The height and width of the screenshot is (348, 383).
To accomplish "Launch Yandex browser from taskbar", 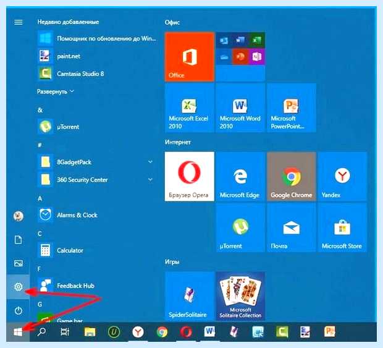I will coord(138,332).
